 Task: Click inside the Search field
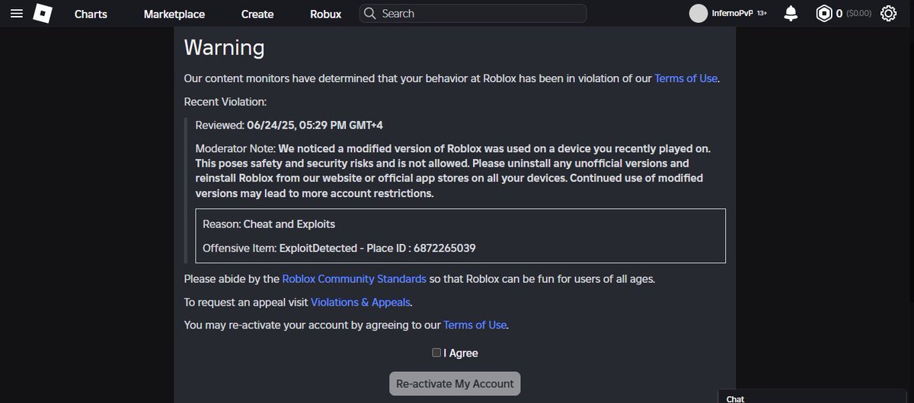tap(473, 14)
